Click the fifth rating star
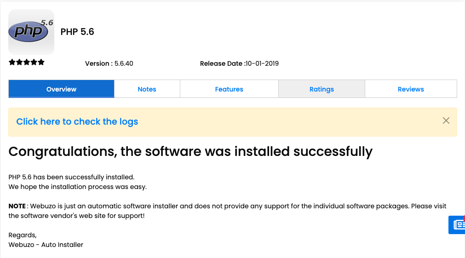Screen dimensions: 465x258 pos(41,63)
